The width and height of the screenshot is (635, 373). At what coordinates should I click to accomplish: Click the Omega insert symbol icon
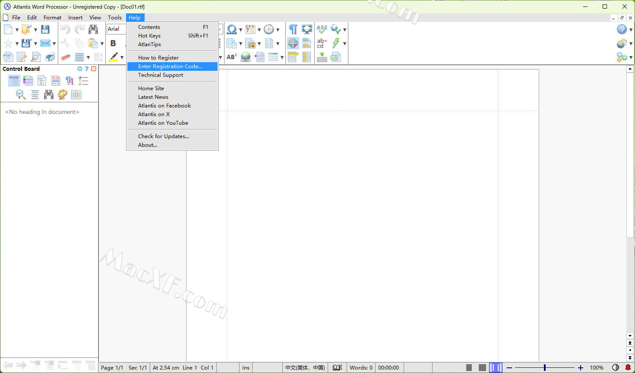coord(232,29)
